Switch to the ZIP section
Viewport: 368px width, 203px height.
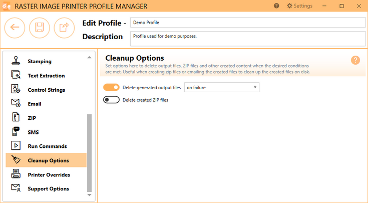click(46, 118)
